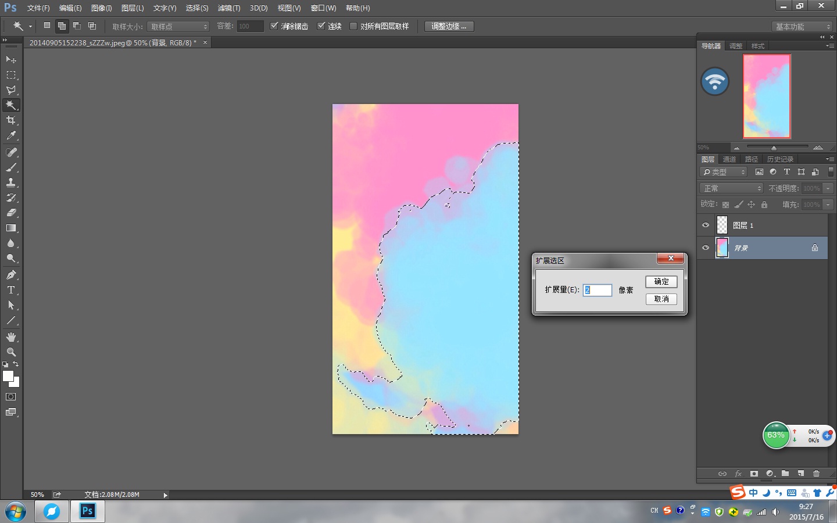Open layer style fx menu
The height and width of the screenshot is (523, 837).
pyautogui.click(x=738, y=474)
